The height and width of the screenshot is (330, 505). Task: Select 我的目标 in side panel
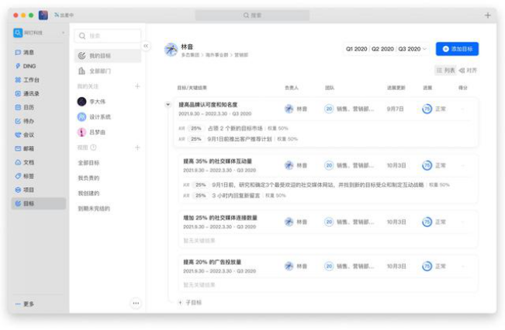pyautogui.click(x=108, y=56)
